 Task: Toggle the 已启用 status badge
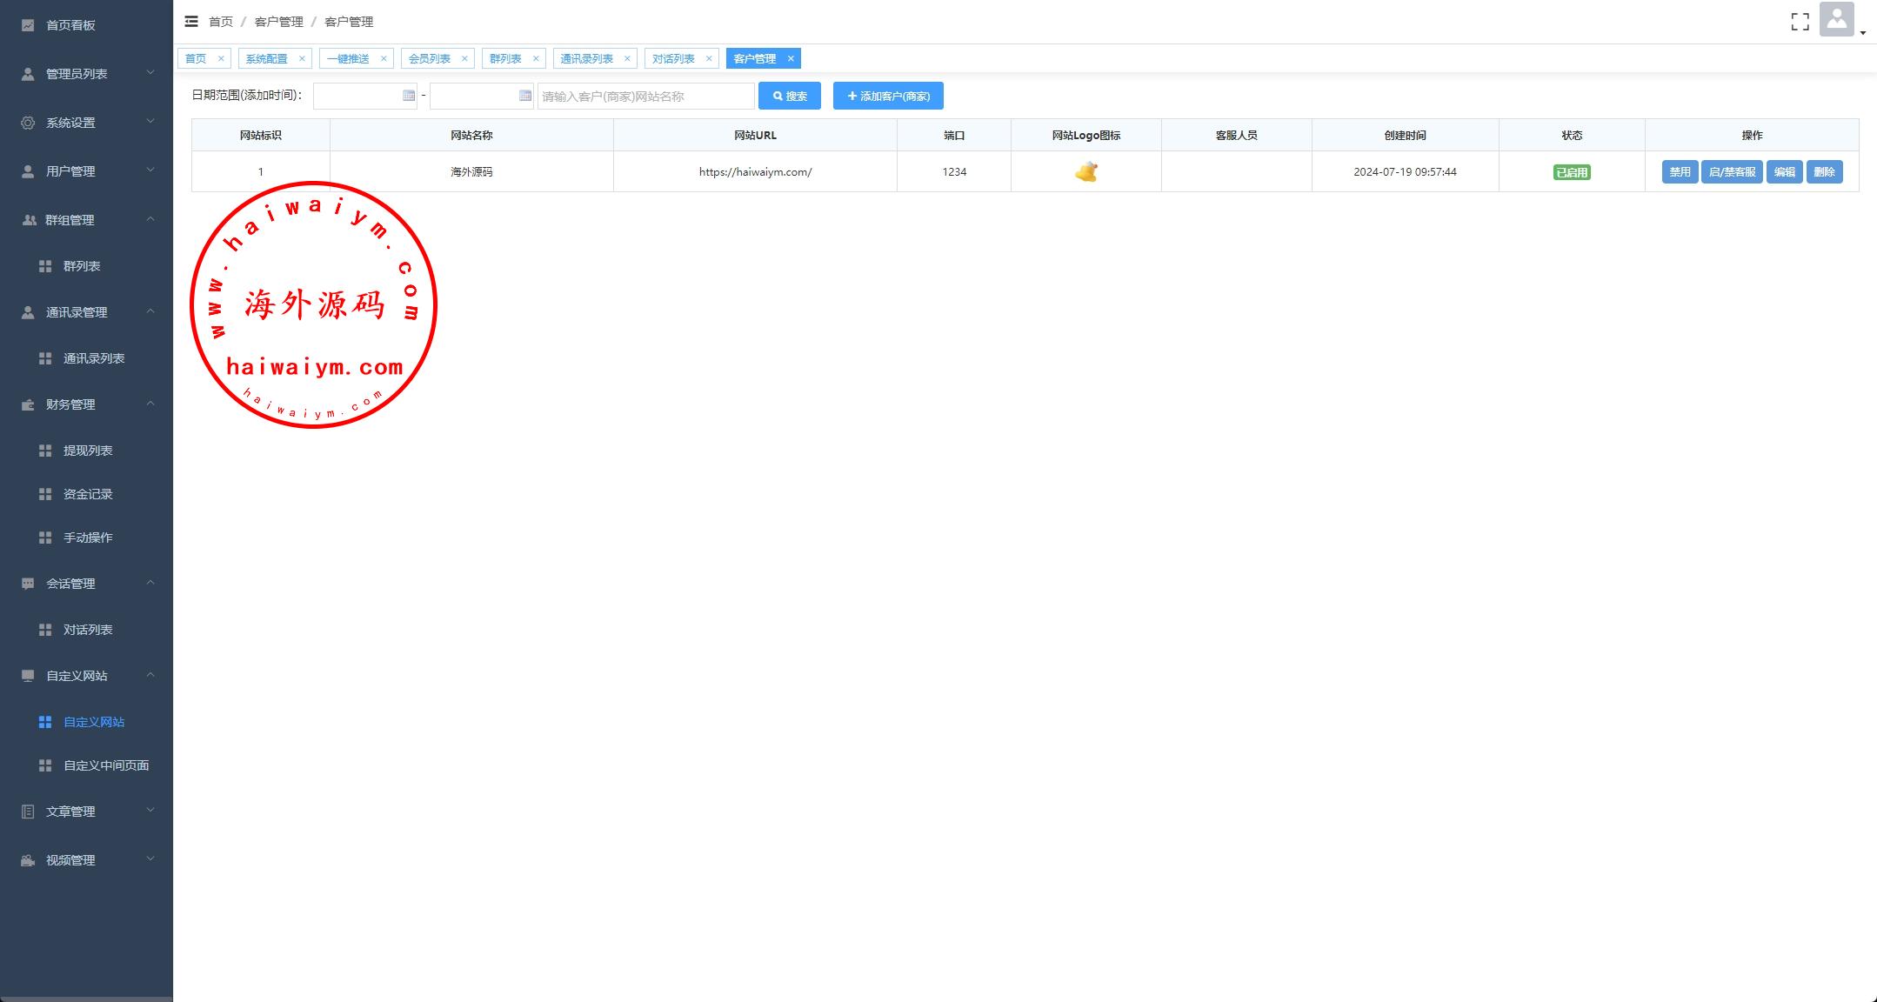(x=1571, y=172)
